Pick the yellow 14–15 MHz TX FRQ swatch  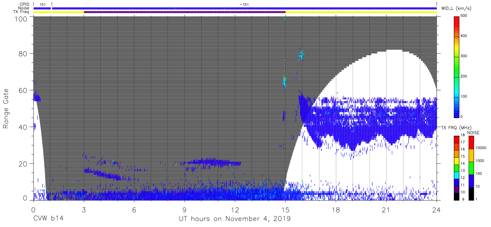(456, 160)
